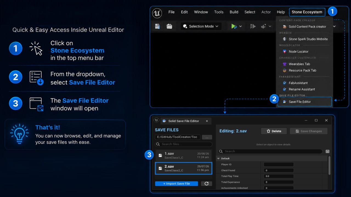This screenshot has width=351, height=197.
Task: Open the Platforms dropdown arrow
Action: coord(270,26)
